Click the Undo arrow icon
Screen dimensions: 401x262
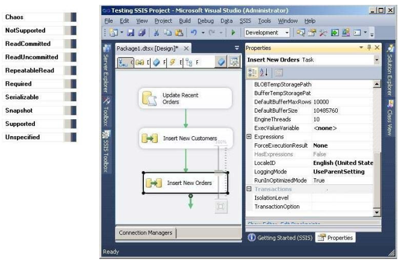pos(194,33)
